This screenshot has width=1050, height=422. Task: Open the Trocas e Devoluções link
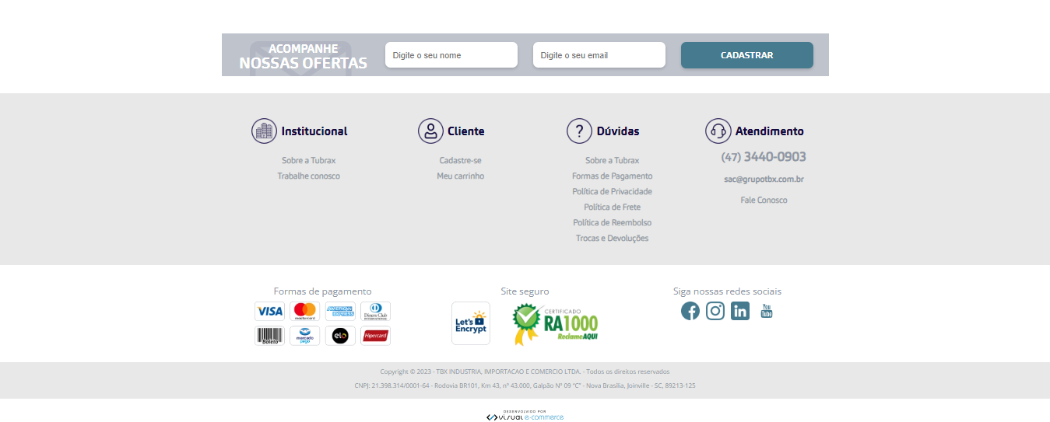612,239
